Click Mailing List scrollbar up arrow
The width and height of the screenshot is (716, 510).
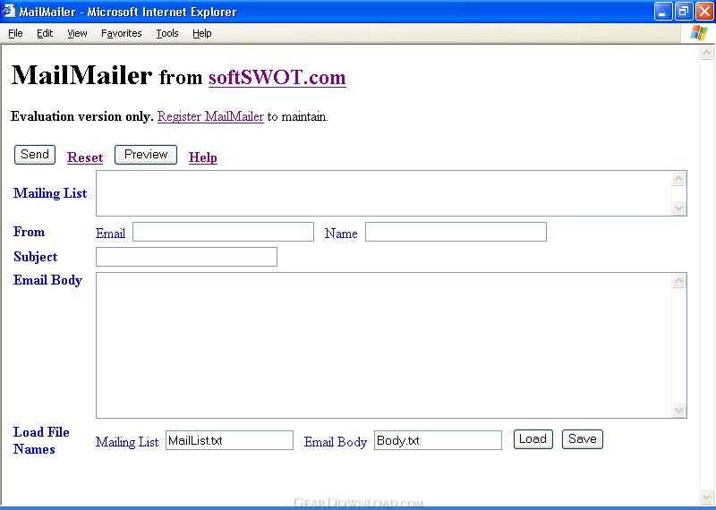pos(678,179)
